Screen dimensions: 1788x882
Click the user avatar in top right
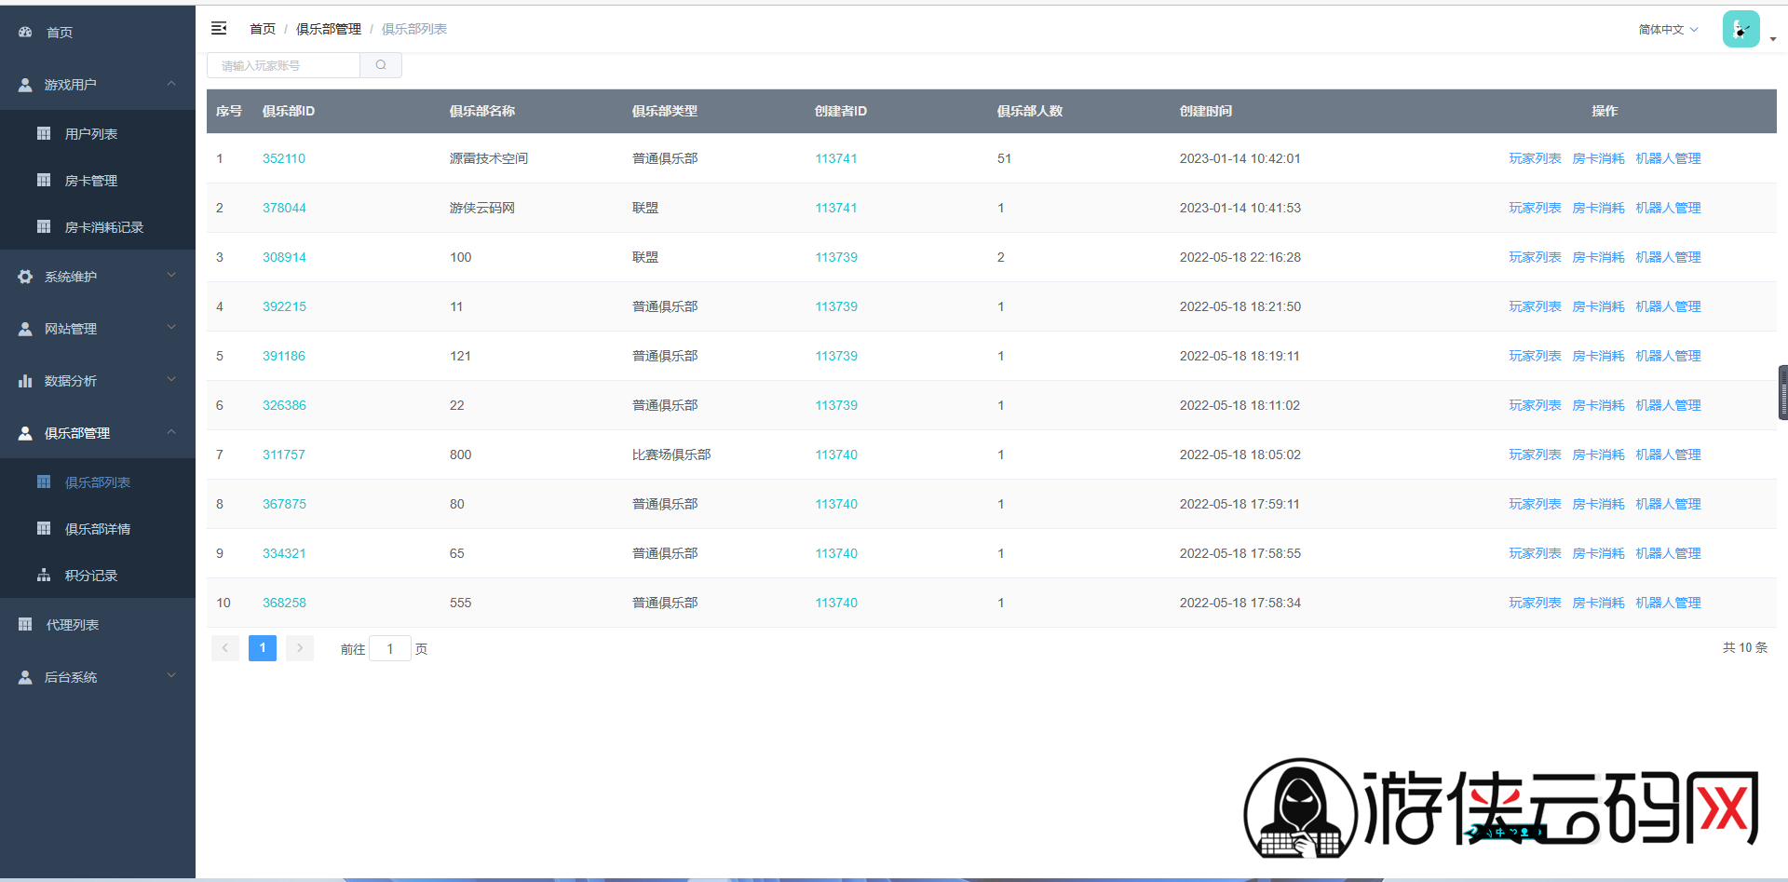(x=1740, y=30)
